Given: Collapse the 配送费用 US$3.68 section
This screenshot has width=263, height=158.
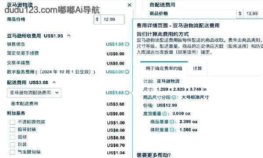Looking at the screenshot, I should pos(54,82).
